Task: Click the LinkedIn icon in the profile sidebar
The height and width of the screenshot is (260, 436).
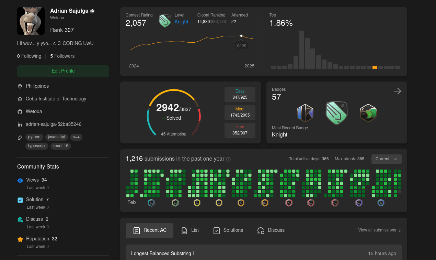Action: click(x=20, y=124)
